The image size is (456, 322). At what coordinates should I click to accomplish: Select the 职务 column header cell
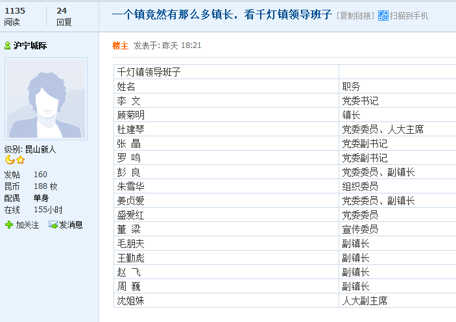pyautogui.click(x=351, y=86)
